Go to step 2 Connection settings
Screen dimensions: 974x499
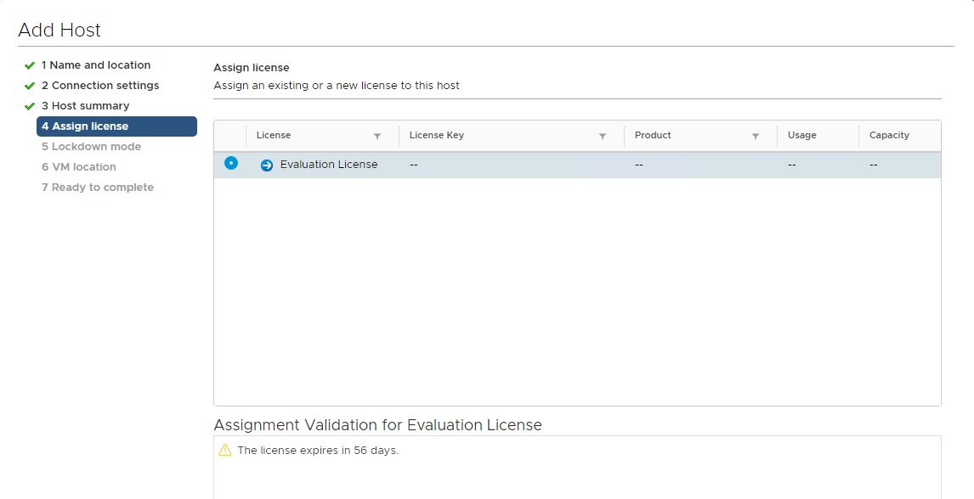click(x=100, y=86)
